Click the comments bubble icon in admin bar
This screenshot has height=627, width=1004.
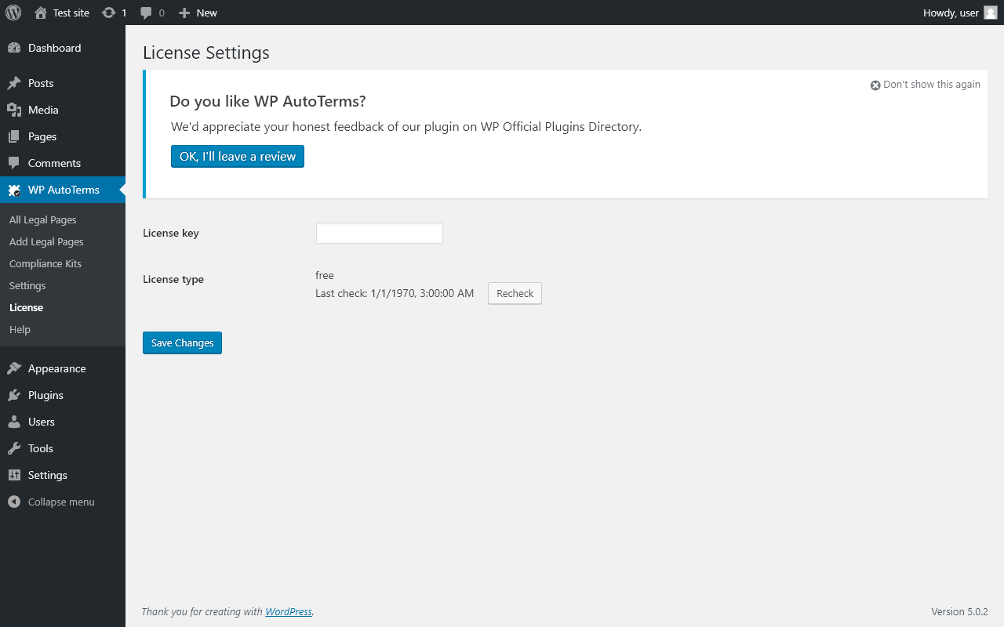(x=146, y=13)
